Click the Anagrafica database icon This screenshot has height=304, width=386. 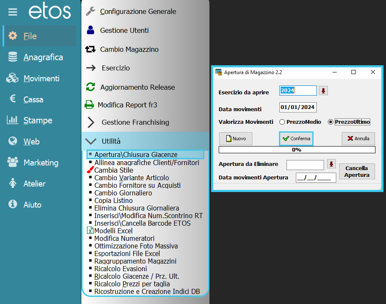tap(13, 57)
